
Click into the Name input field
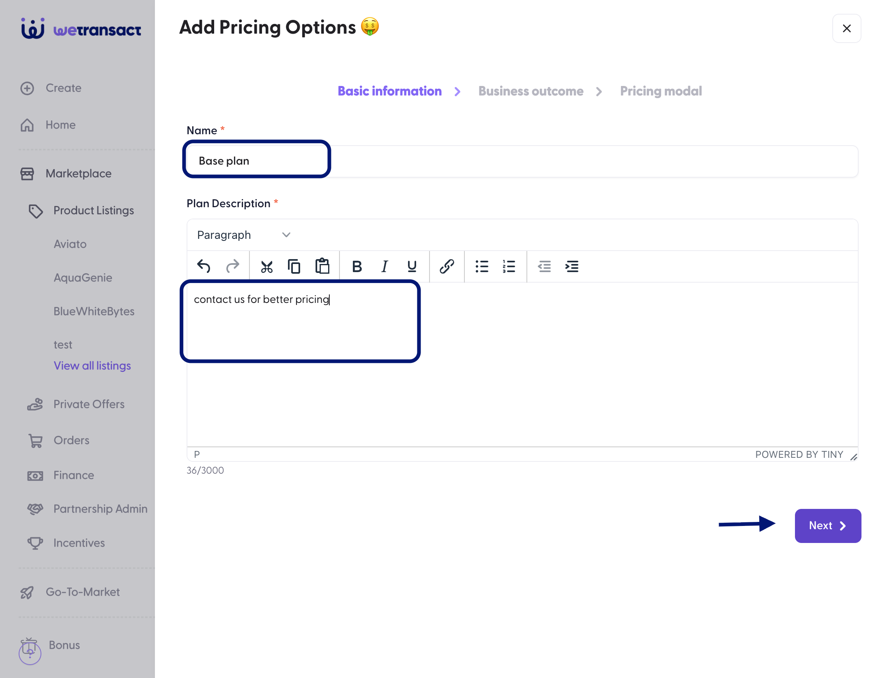(522, 161)
